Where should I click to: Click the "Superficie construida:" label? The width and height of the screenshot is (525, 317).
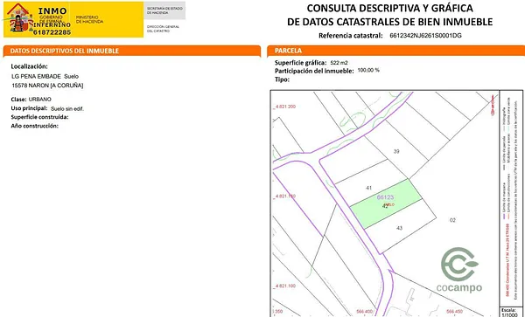point(40,117)
